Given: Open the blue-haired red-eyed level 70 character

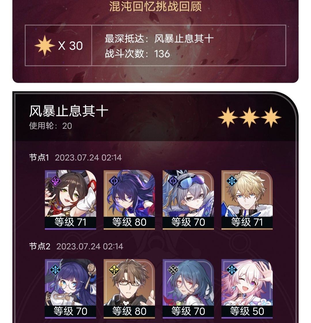Looking at the screenshot, I should pyautogui.click(x=188, y=289).
